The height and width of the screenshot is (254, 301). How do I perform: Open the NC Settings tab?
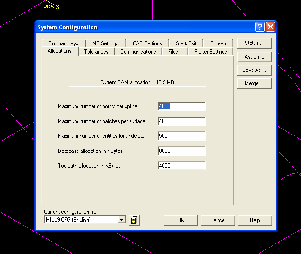tap(105, 43)
